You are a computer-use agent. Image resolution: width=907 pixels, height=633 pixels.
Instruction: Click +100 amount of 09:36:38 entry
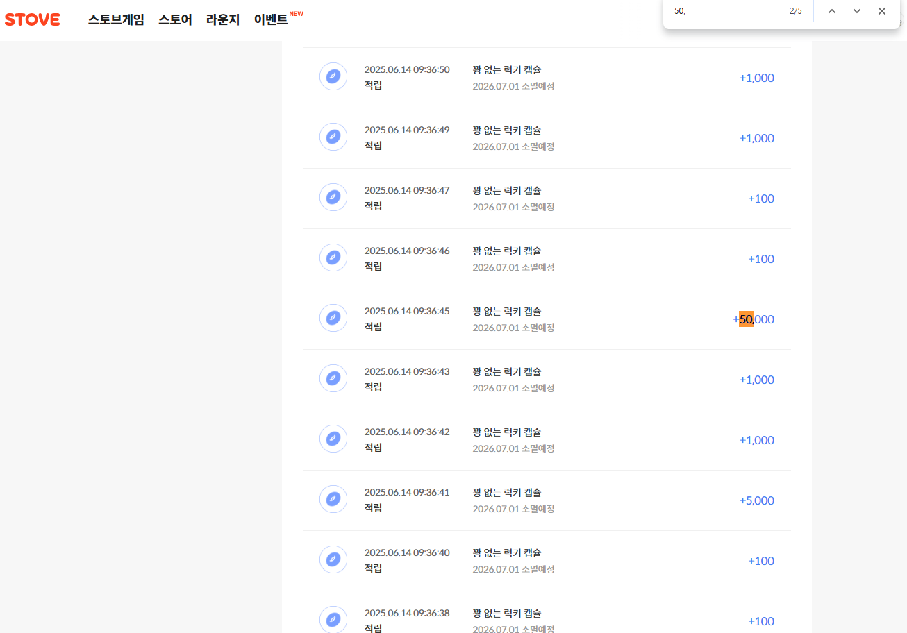(761, 621)
